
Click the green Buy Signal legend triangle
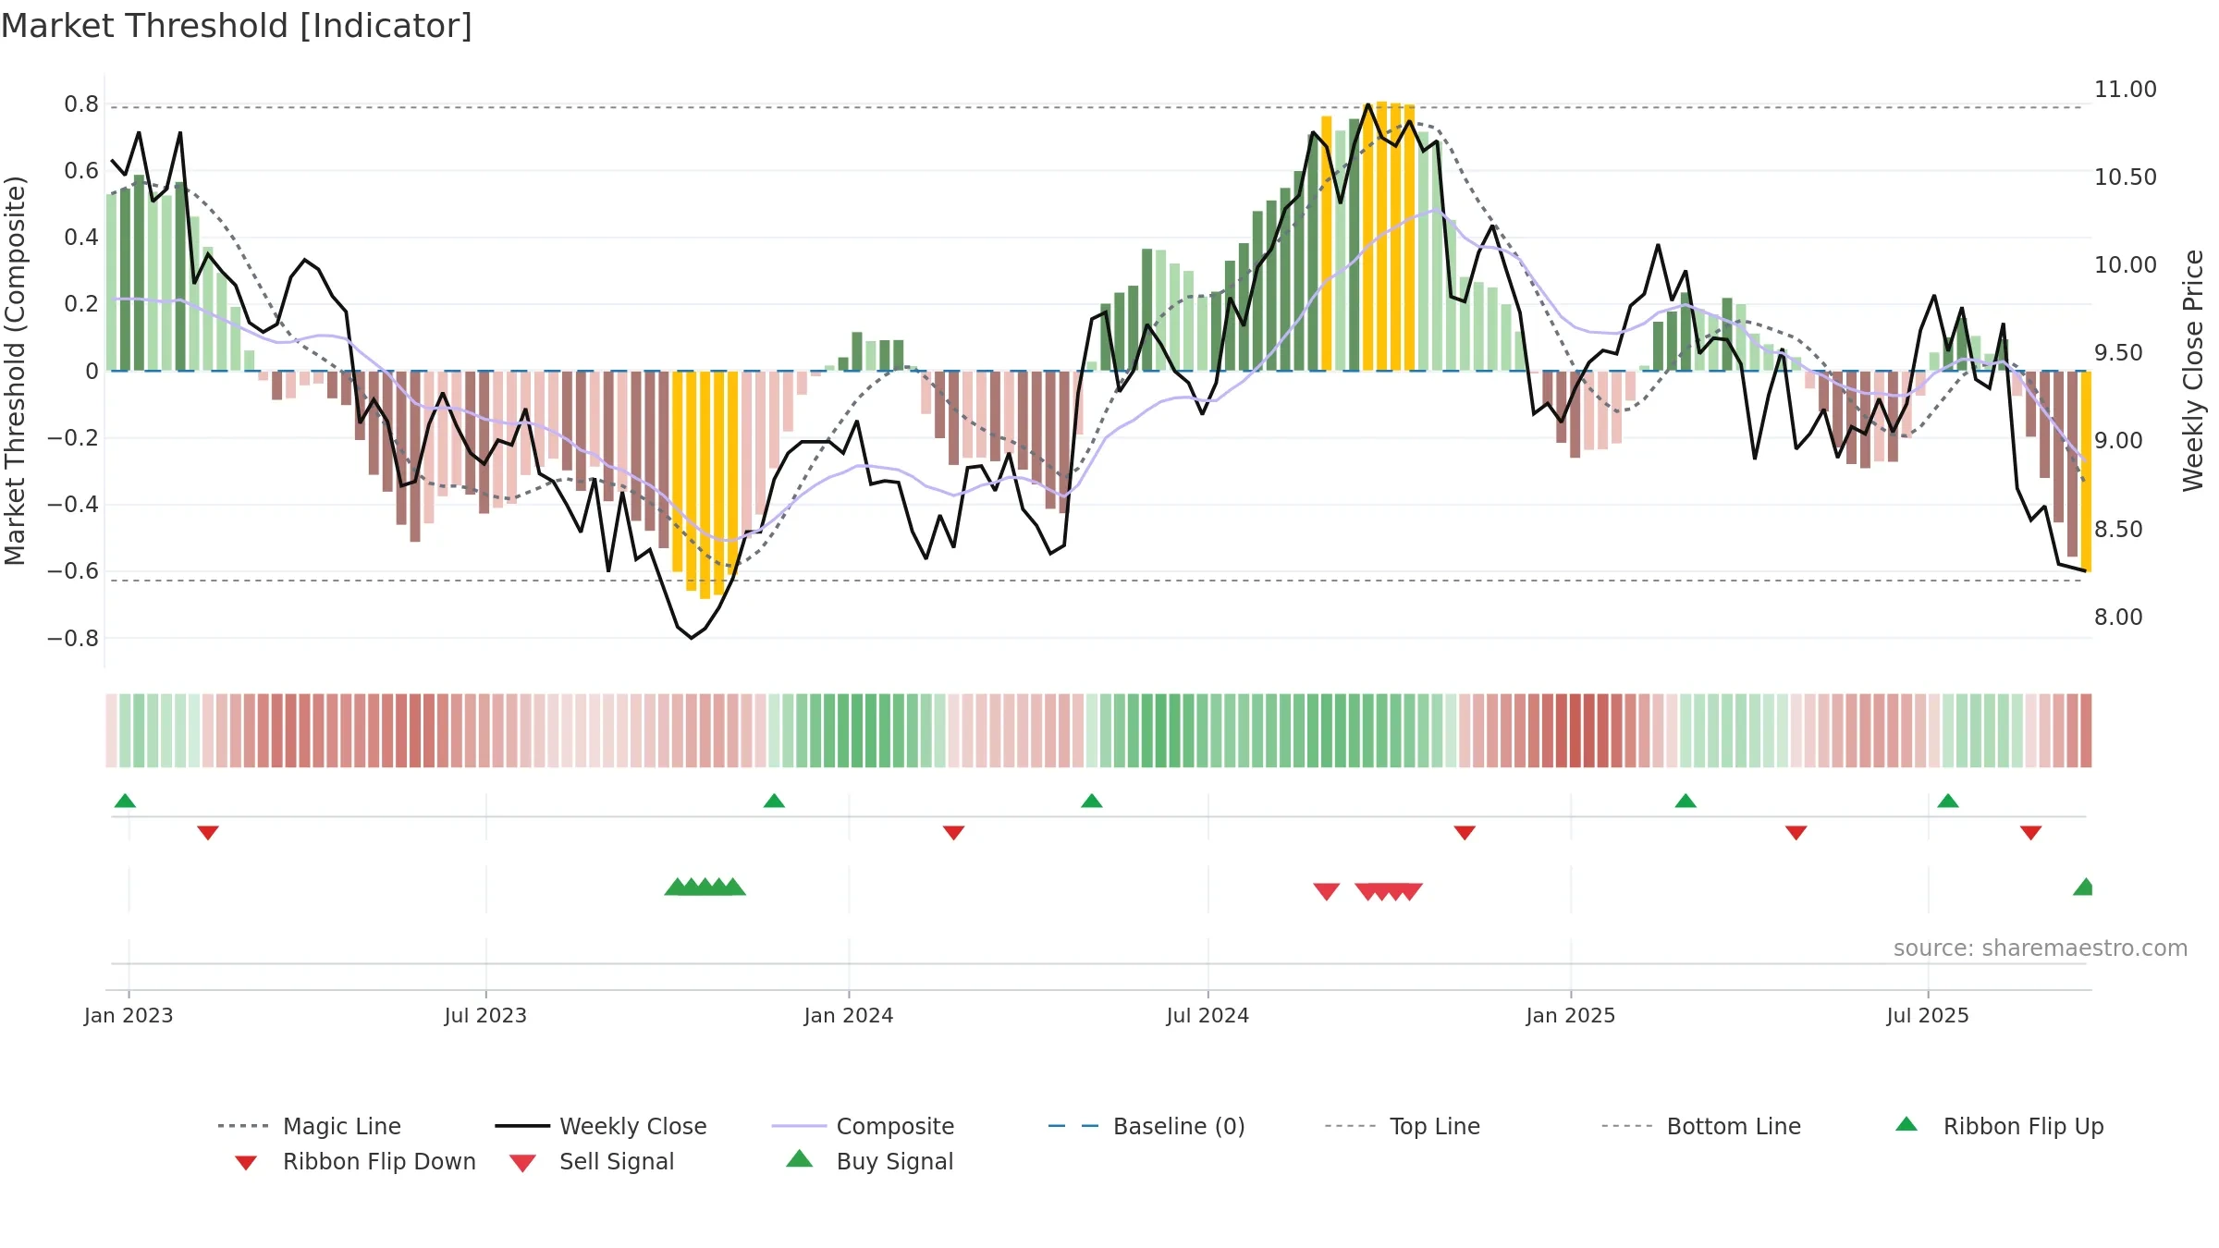click(800, 1158)
